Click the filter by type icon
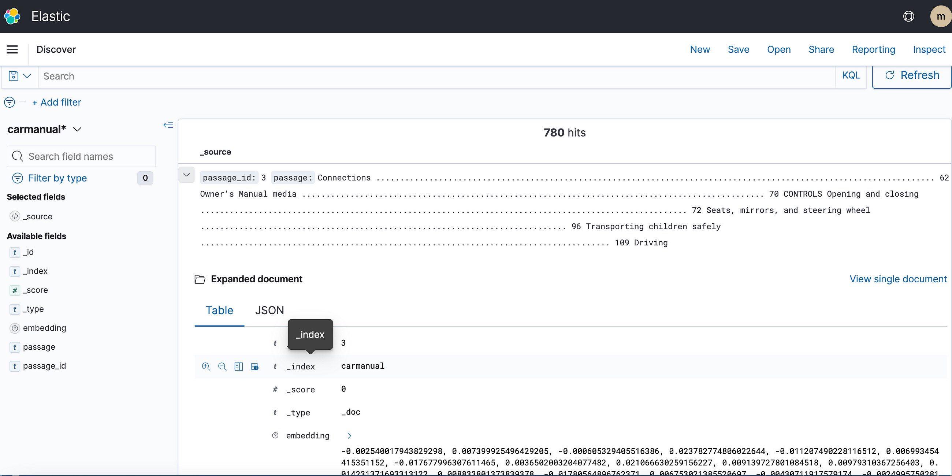Viewport: 952px width, 476px height. coord(16,178)
